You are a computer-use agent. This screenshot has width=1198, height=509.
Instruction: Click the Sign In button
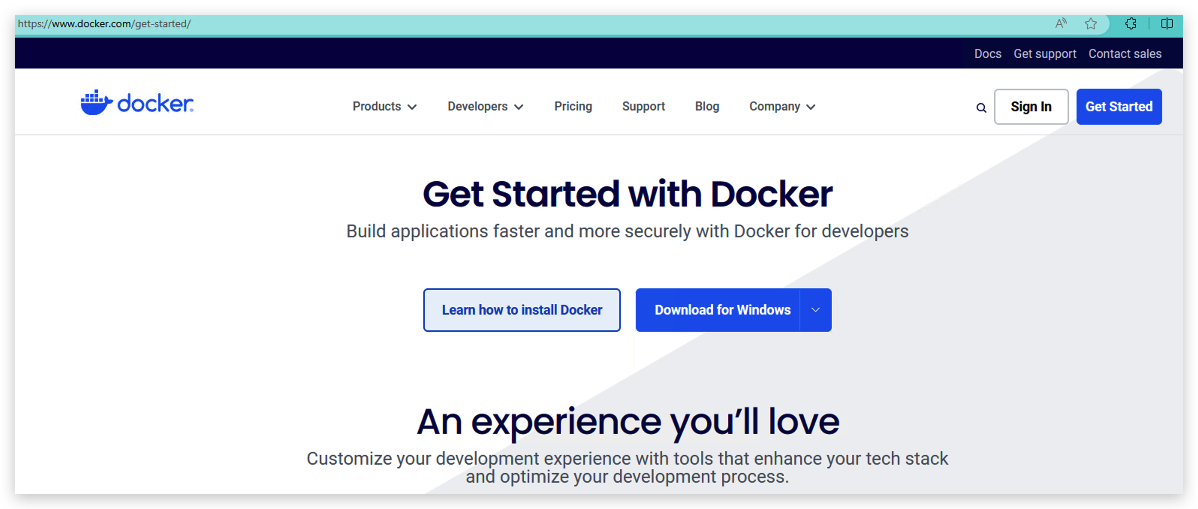tap(1031, 107)
